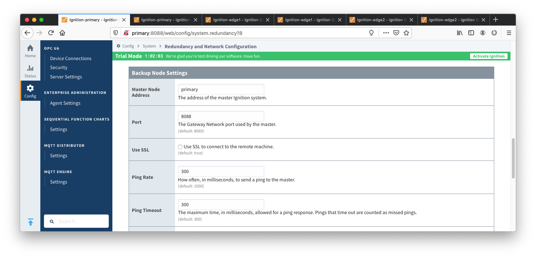Viewport: 536px width, 258px height.
Task: Click the Port input field
Action: click(221, 116)
